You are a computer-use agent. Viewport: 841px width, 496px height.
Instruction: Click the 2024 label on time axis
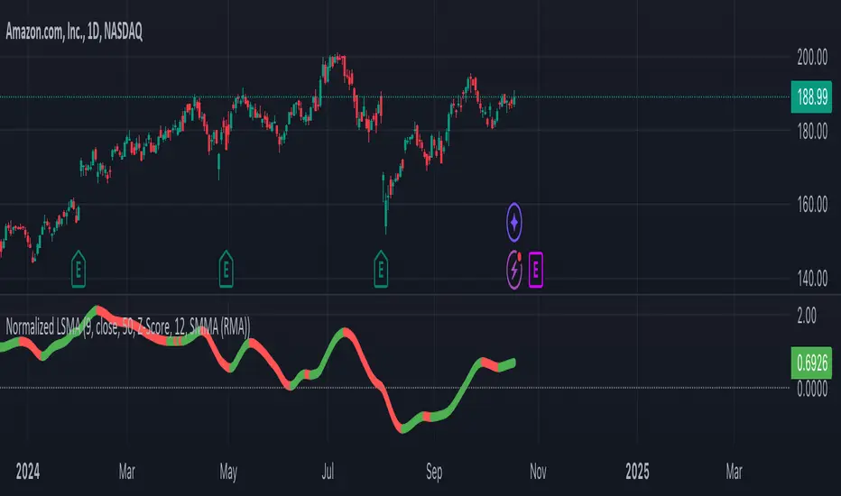click(28, 472)
